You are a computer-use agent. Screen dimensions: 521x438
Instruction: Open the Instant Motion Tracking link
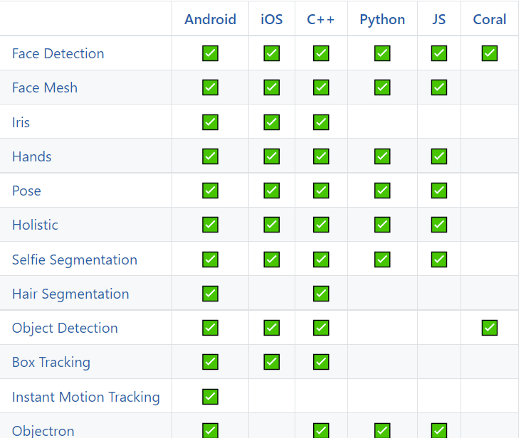pos(85,397)
